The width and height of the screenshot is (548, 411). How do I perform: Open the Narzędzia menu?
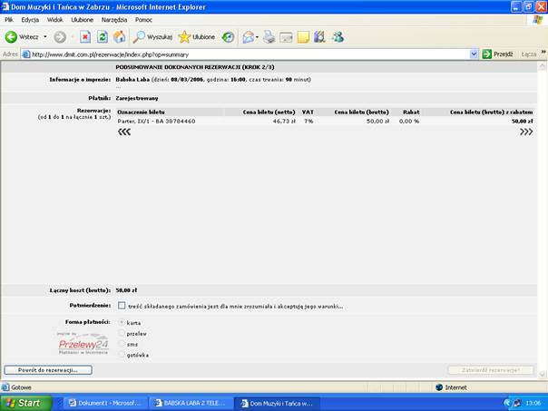114,19
